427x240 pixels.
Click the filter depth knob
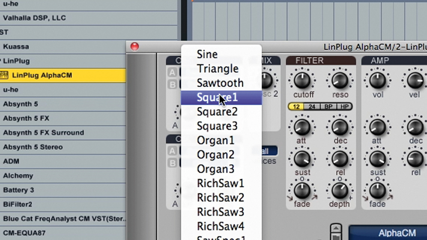[340, 190]
